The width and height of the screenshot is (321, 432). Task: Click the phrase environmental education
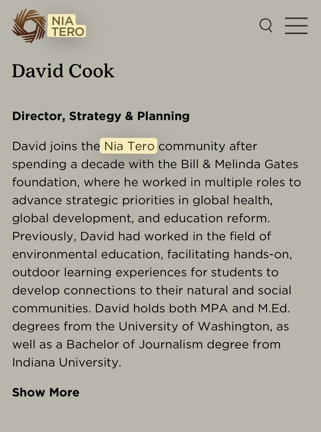[x=86, y=255]
